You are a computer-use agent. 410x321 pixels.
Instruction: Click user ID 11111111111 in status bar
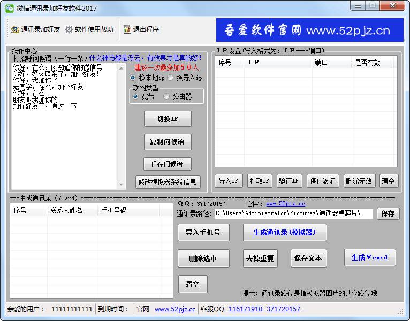coord(72,309)
